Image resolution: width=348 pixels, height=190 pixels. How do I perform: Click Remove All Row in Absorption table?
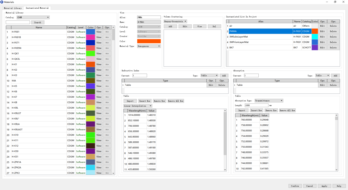(x=287, y=110)
